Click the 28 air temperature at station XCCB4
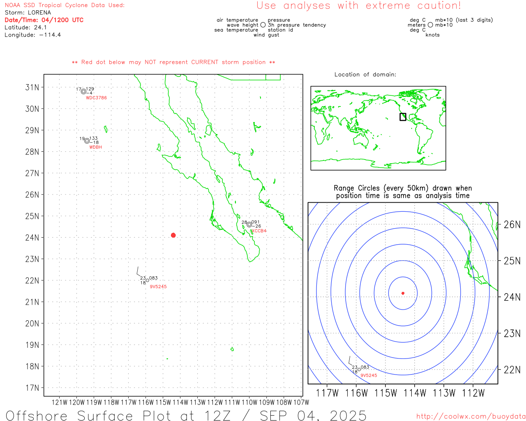 pyautogui.click(x=244, y=222)
